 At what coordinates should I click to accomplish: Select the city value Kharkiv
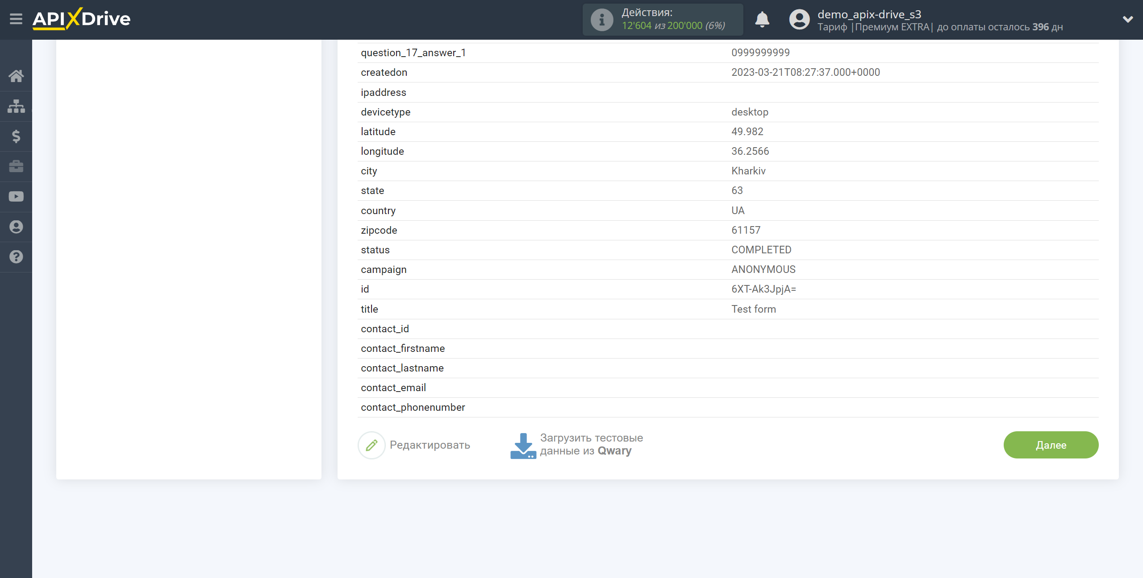(748, 171)
